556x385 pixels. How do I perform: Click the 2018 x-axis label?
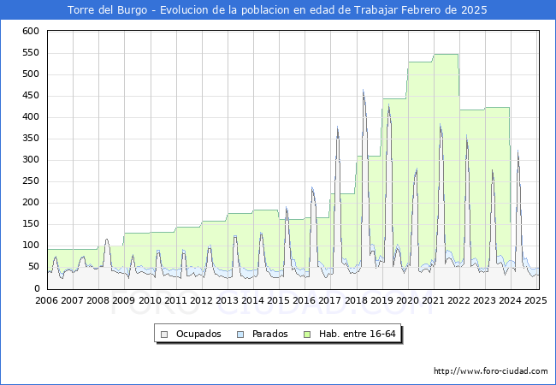tap(356, 300)
